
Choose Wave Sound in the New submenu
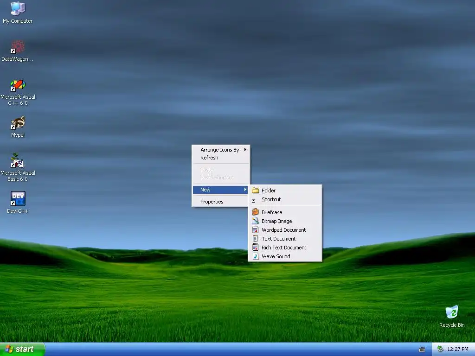[x=285, y=256]
